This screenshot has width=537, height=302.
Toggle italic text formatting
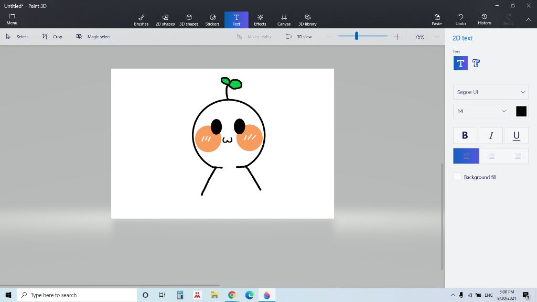(491, 136)
